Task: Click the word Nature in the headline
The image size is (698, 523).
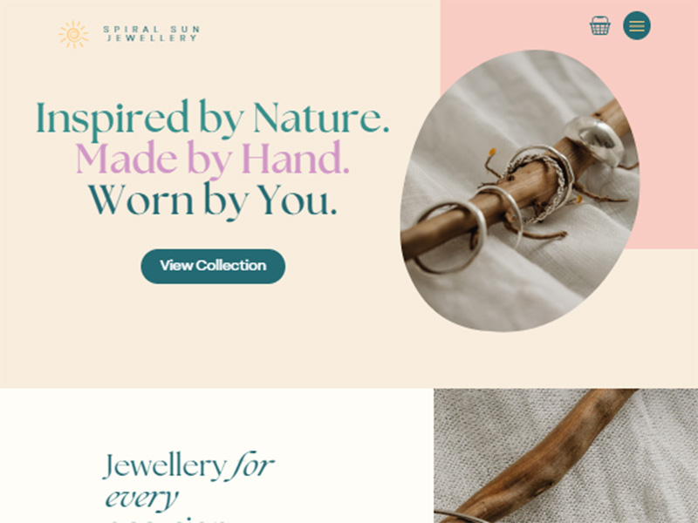Action: coord(321,118)
